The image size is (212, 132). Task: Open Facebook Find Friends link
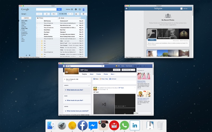click(x=129, y=66)
